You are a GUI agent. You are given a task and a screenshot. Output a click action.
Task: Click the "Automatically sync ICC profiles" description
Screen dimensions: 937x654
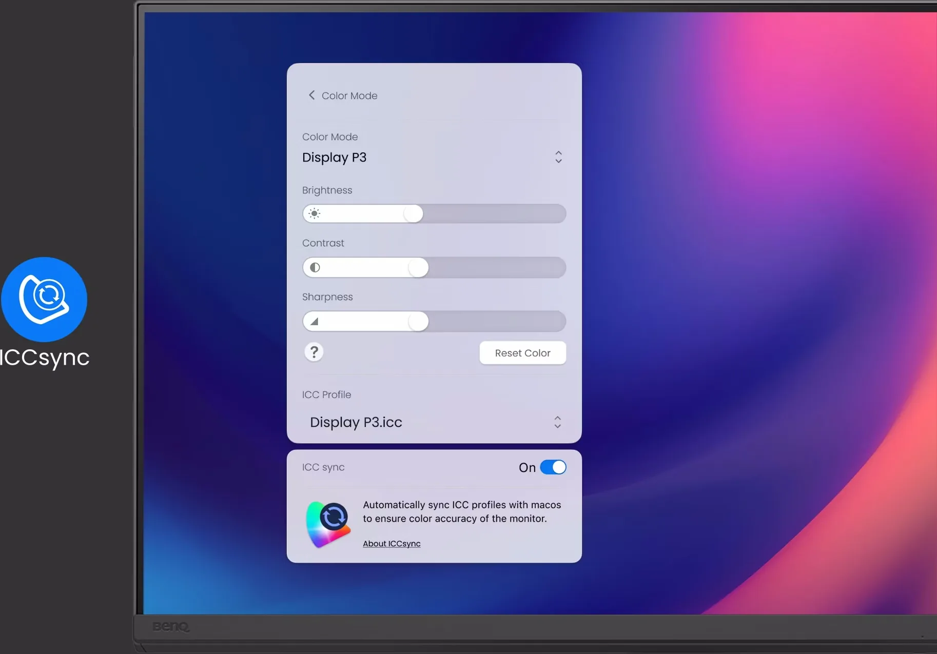click(x=462, y=512)
